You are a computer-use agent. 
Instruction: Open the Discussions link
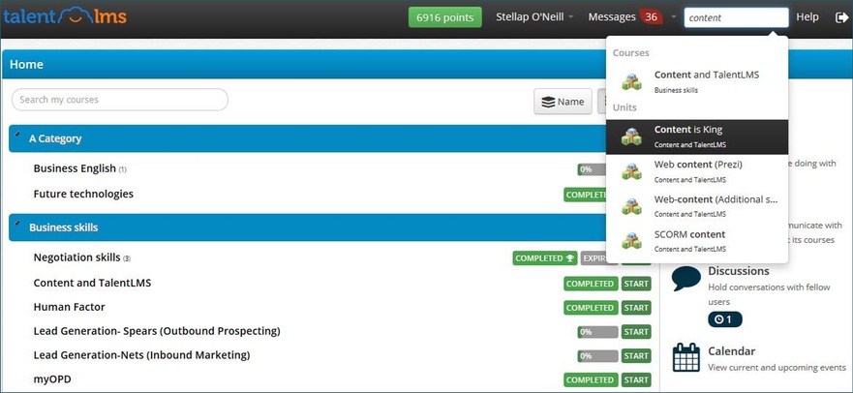click(x=739, y=271)
